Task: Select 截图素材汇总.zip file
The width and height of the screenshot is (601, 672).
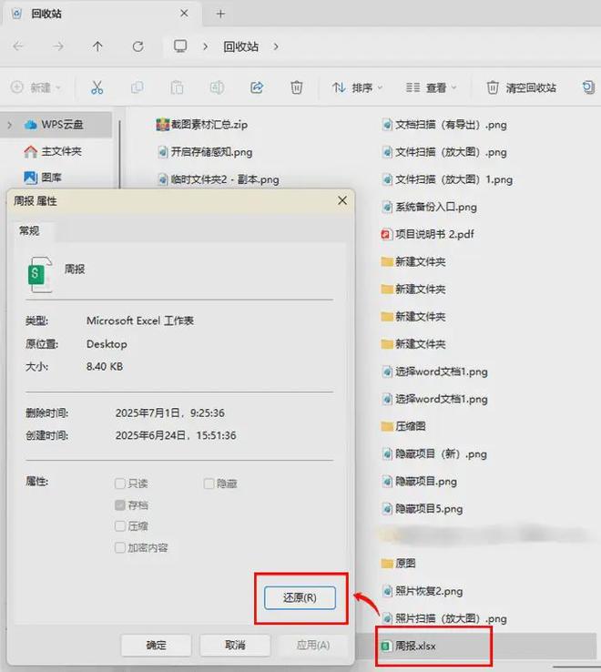Action: click(x=202, y=125)
